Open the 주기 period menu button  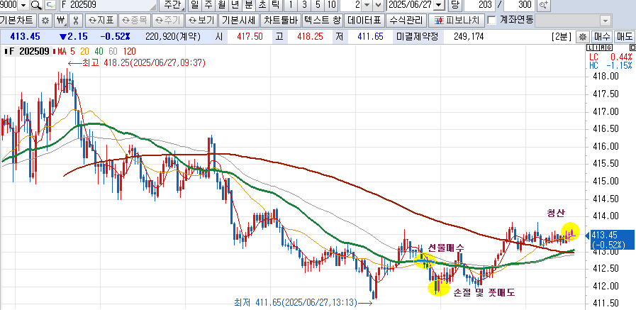[169, 21]
